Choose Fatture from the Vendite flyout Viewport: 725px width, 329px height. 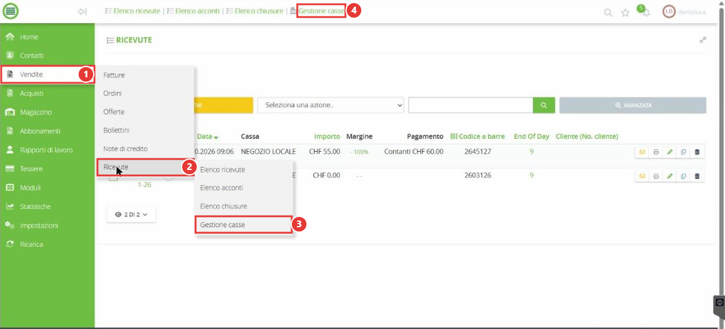[x=146, y=75]
